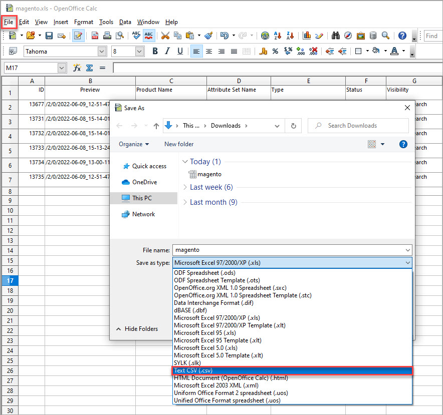443x415 pixels.
Task: Click the Sort Descending icon
Action: coord(290,36)
